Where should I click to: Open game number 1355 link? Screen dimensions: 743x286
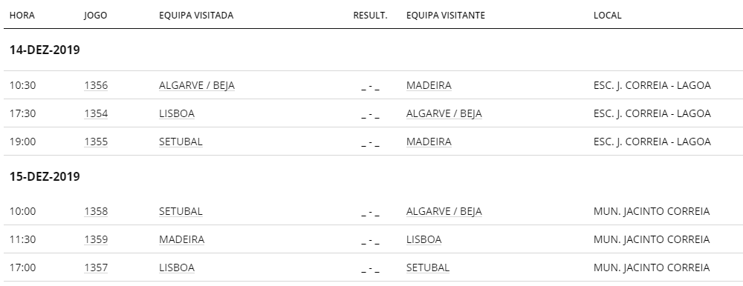96,142
